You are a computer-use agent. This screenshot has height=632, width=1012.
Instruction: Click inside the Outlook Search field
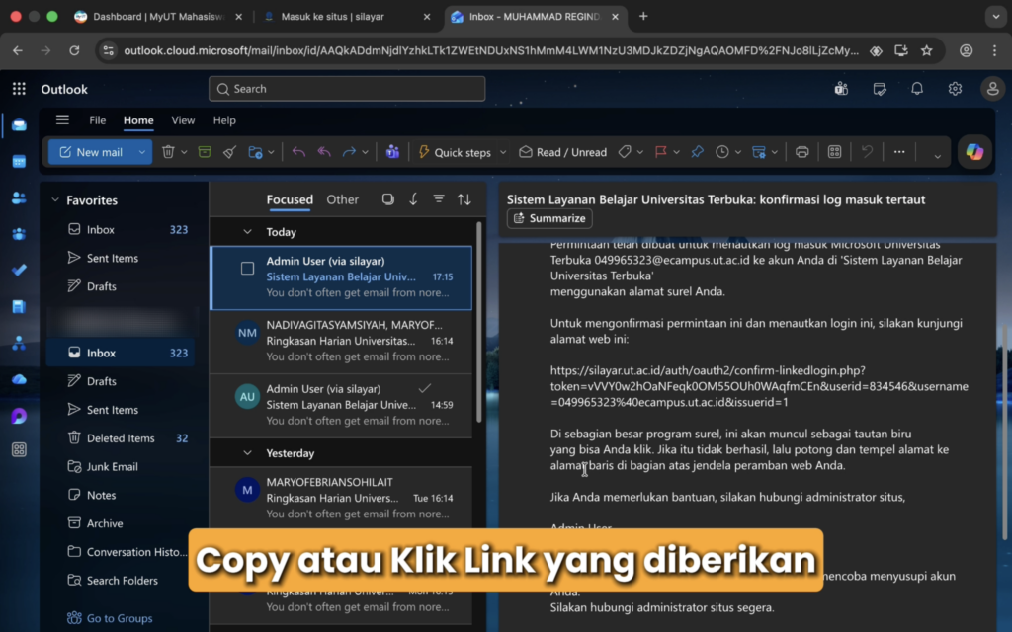[x=346, y=89]
